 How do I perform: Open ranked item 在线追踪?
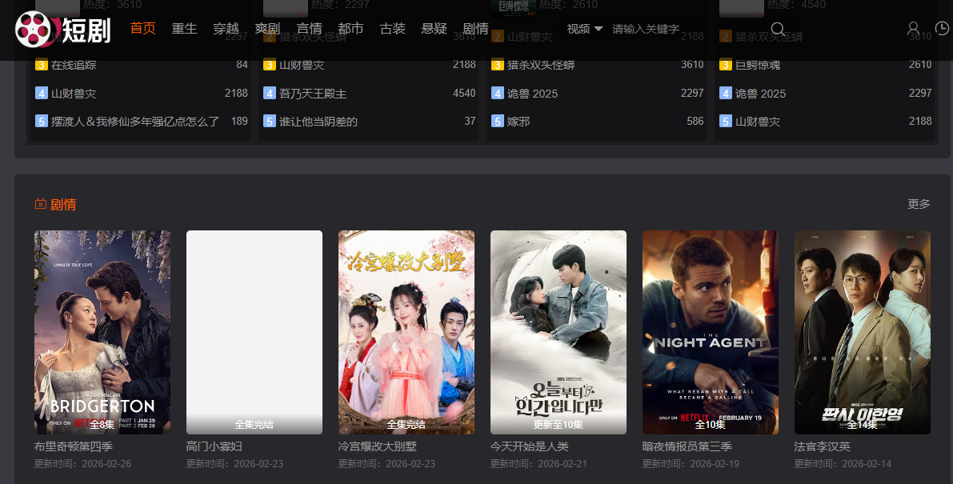click(74, 65)
